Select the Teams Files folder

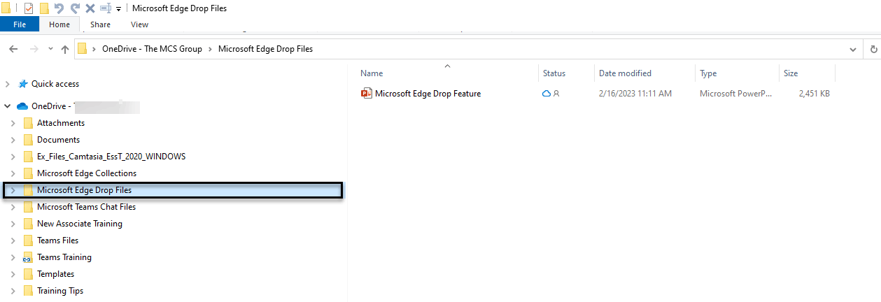(x=57, y=240)
